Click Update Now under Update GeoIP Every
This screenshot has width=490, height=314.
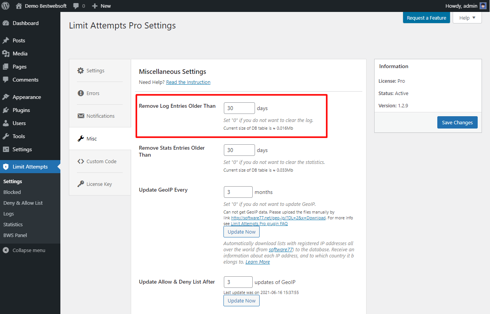(x=242, y=232)
